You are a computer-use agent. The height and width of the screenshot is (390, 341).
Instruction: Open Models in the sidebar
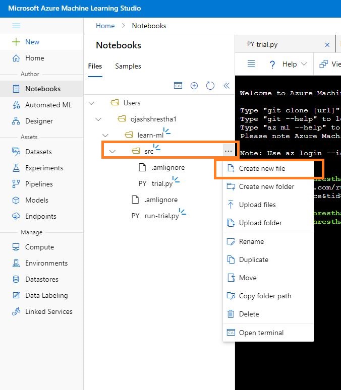pyautogui.click(x=30, y=200)
